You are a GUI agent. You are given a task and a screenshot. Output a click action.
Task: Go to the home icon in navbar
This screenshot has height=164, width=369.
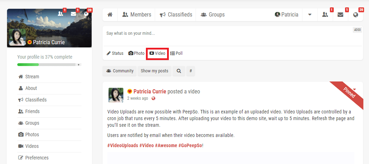click(110, 14)
